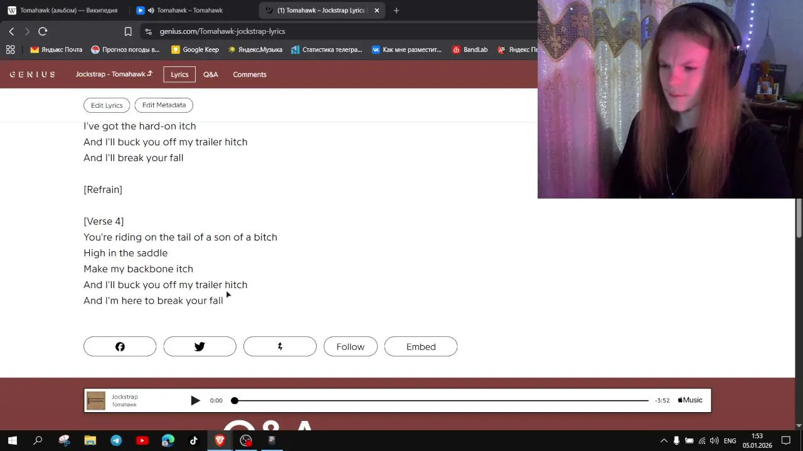The height and width of the screenshot is (451, 803).
Task: Select the Tomahawk – Jockstrap Lyrics tab
Action: (x=320, y=10)
